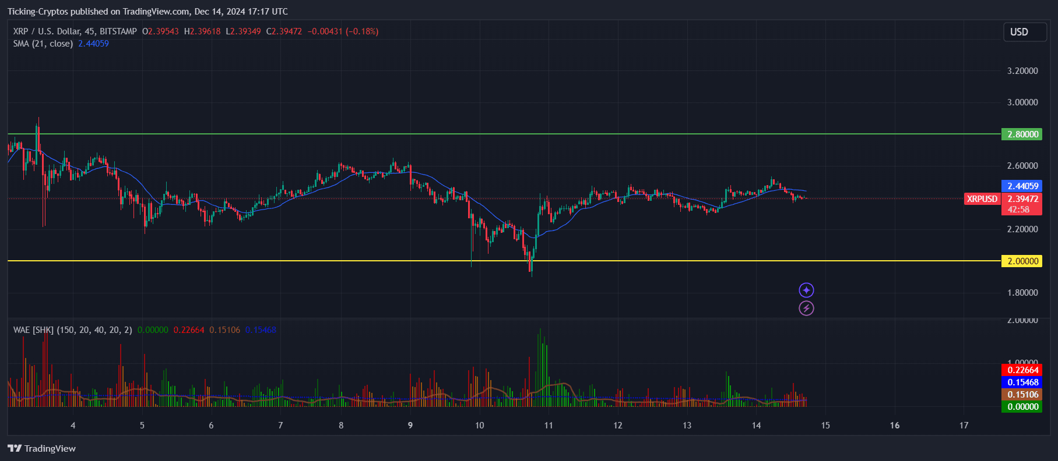Click the SMA (21, close) indicator label

43,44
